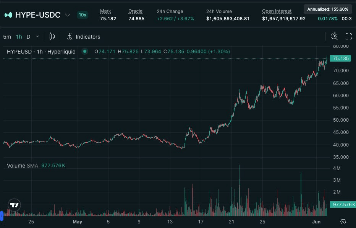Image resolution: width=356 pixels, height=228 pixels.
Task: Select the 5m timeframe
Action: click(7, 37)
